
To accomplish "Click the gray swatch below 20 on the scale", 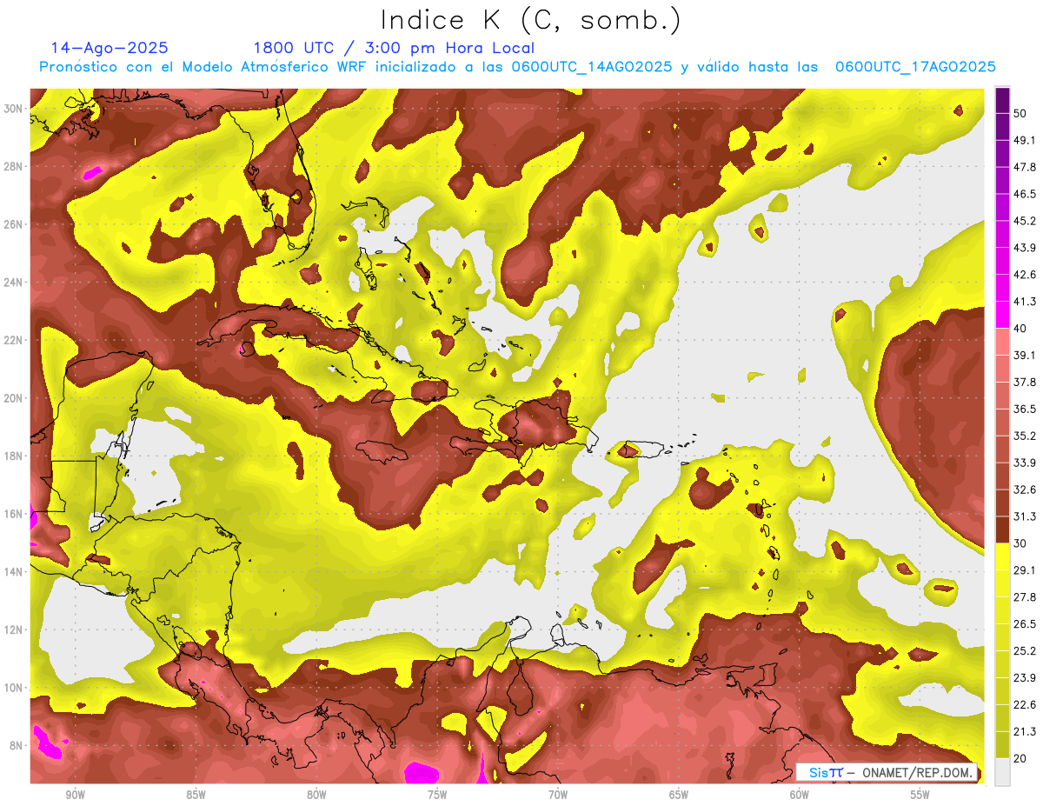I will 1002,771.
